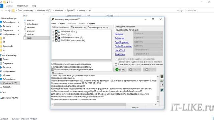214x120 pixels.
Task: Click the protocol horizontal scrollbar right arrow
Action: coord(155,104)
